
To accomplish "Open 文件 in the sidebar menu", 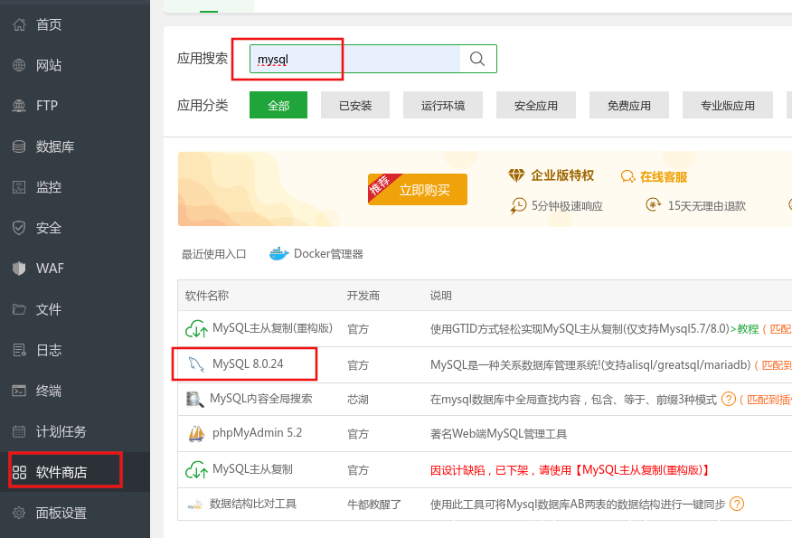I will (x=49, y=309).
